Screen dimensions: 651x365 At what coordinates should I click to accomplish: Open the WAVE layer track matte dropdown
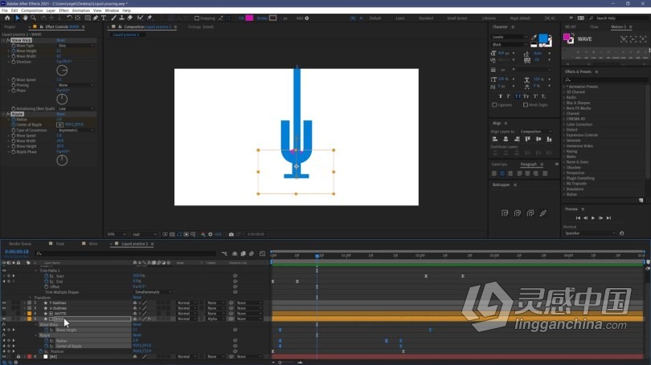click(216, 319)
